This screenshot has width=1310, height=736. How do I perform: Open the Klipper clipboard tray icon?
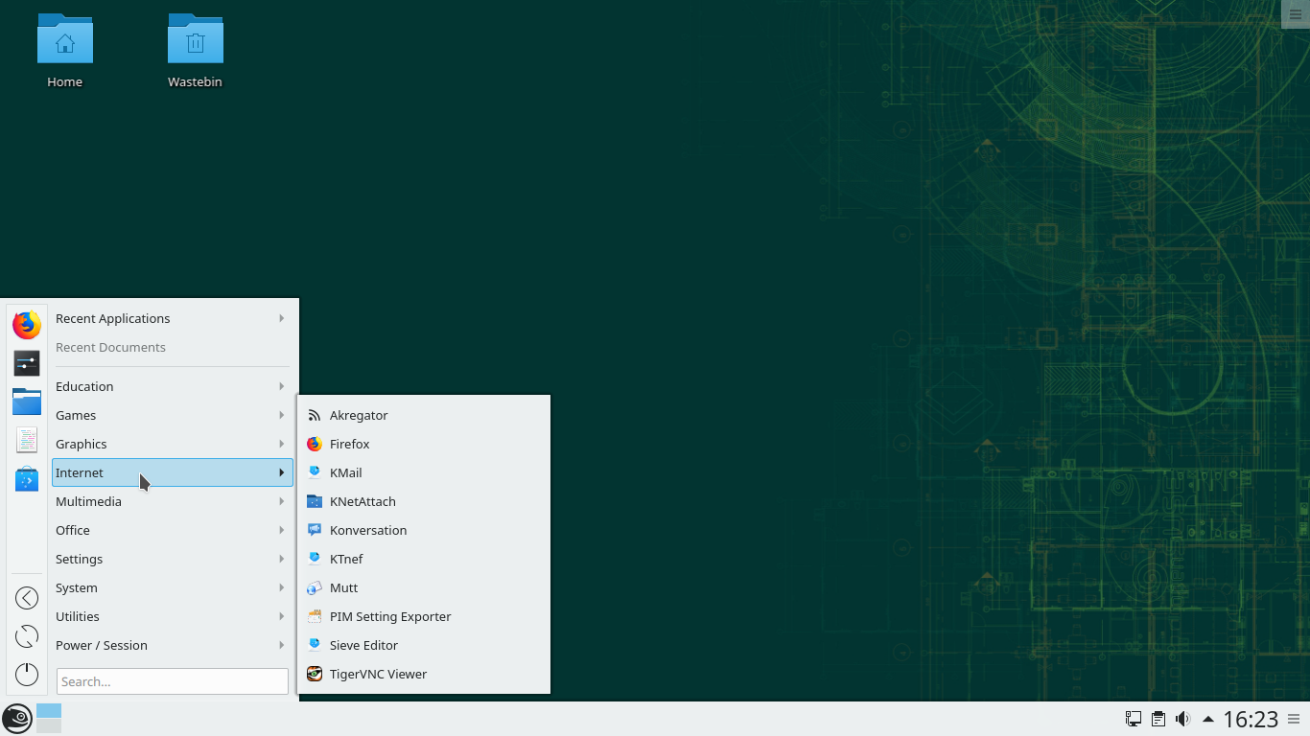coord(1158,718)
